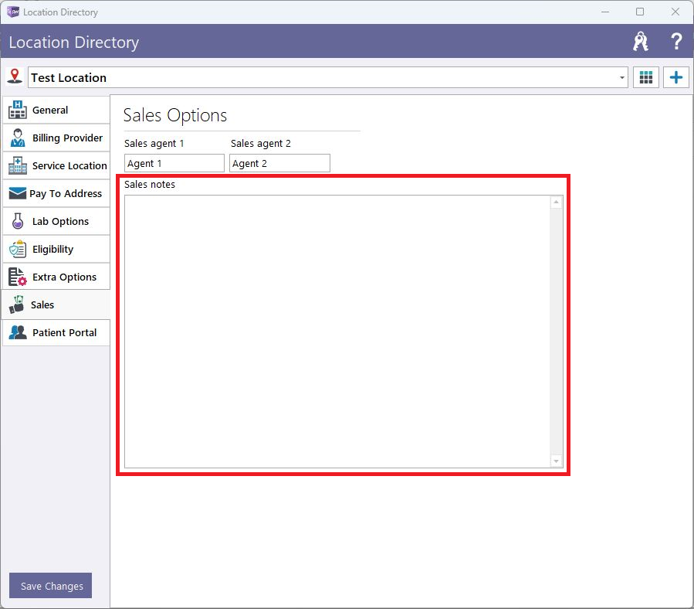Click the Patient Portal people icon

17,332
